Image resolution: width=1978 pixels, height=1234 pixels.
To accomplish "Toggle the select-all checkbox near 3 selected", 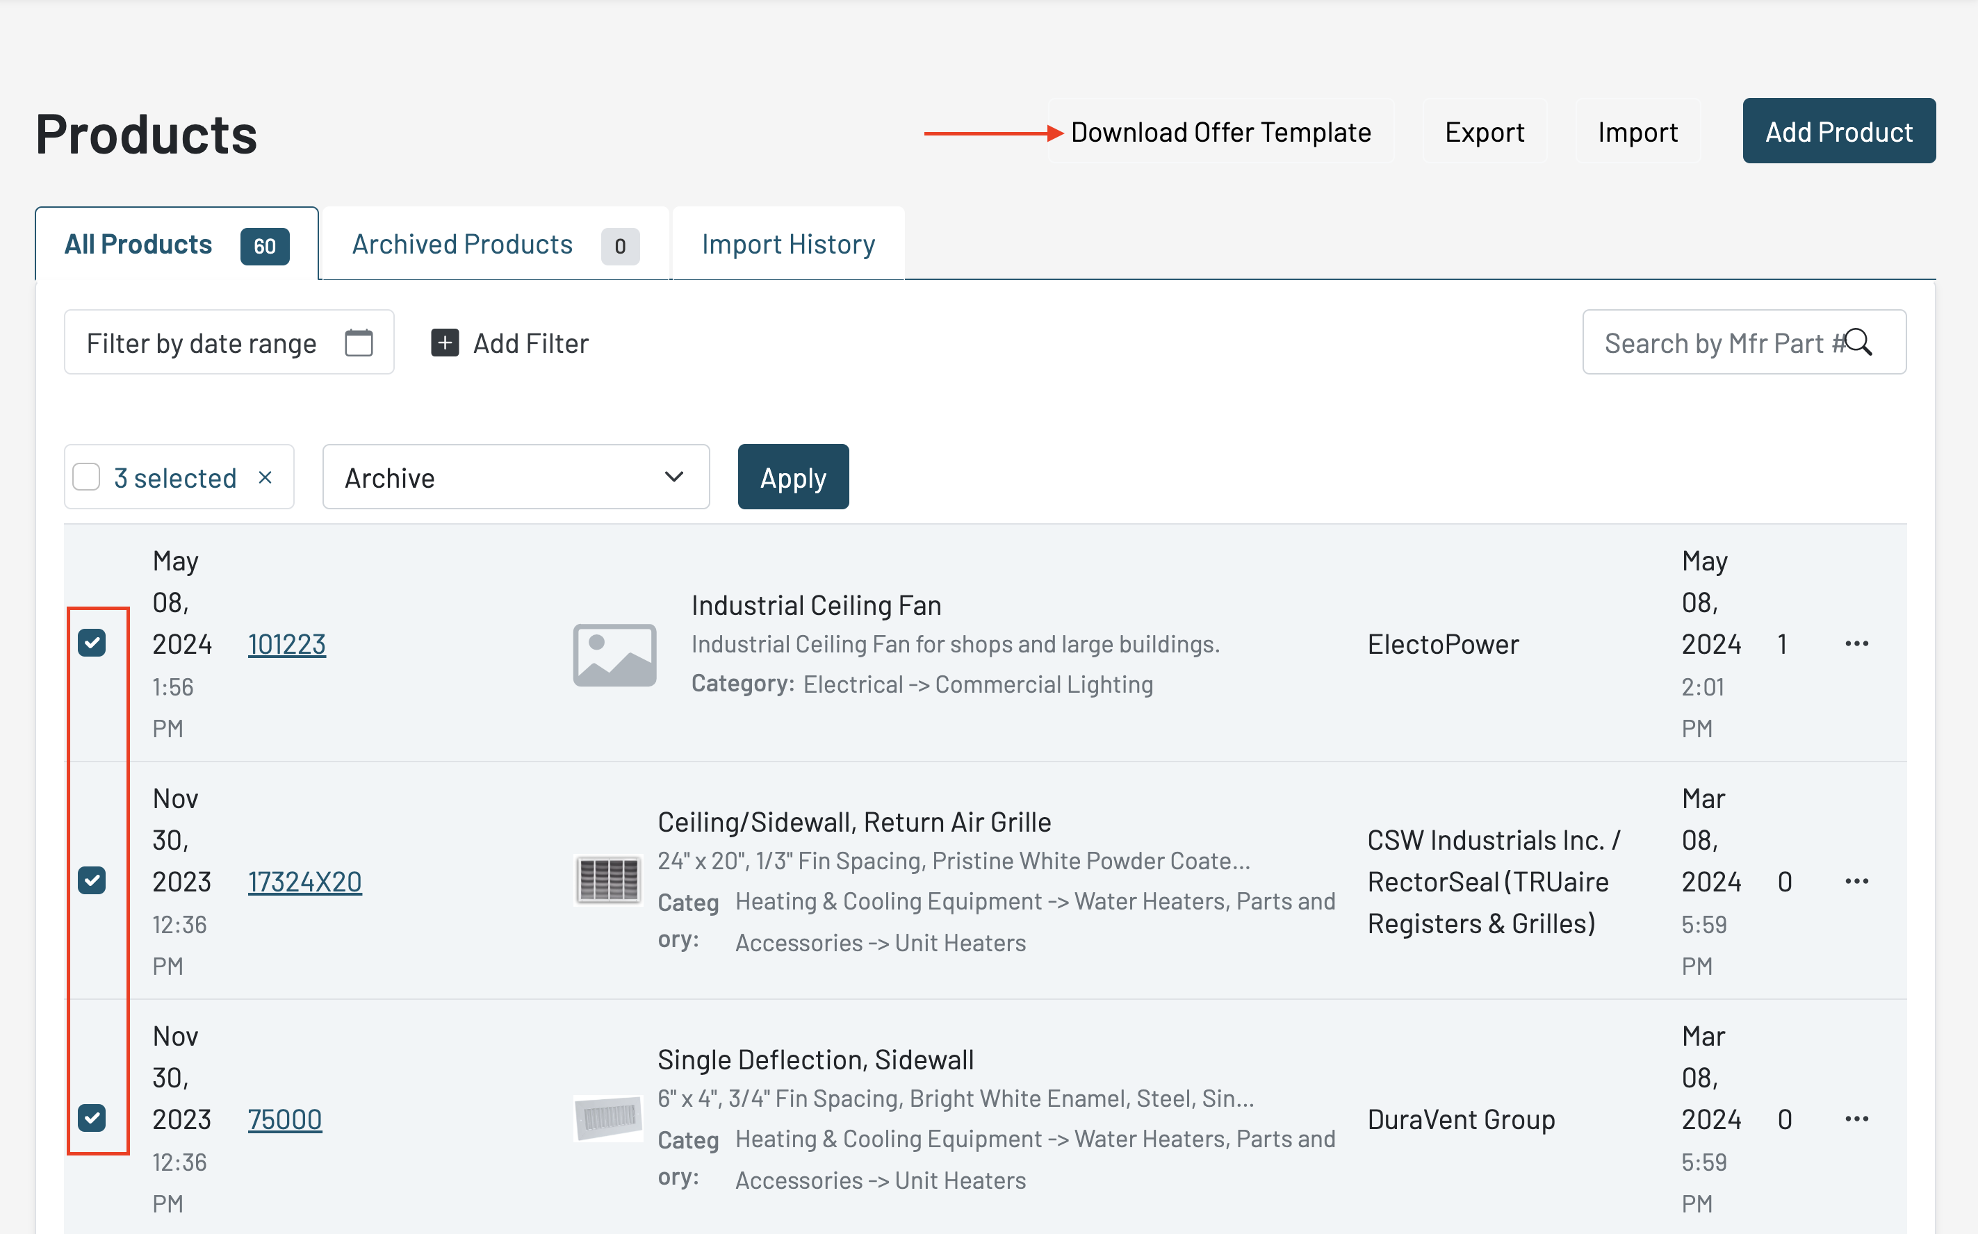I will pos(87,477).
